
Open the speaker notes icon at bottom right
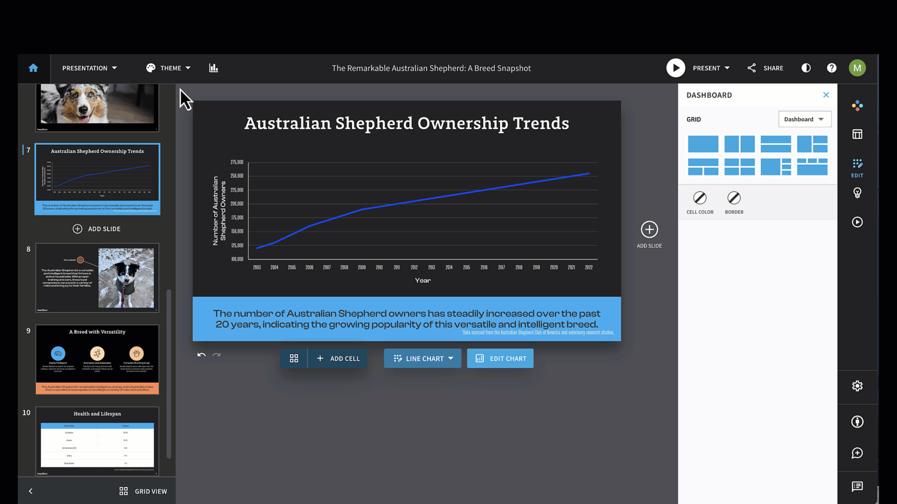point(857,487)
